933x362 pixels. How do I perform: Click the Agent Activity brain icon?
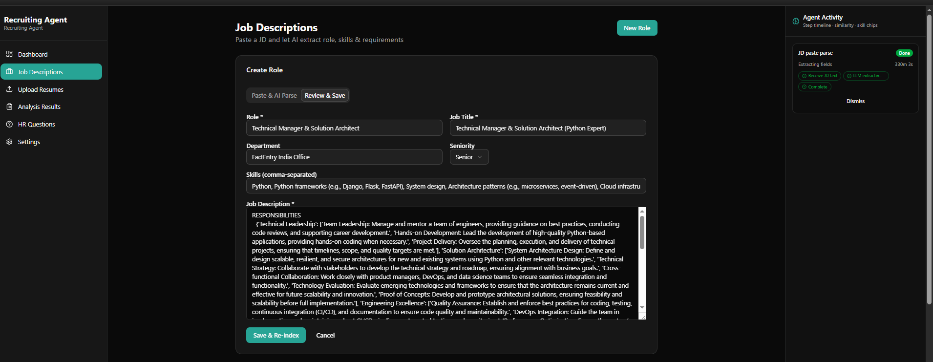tap(796, 21)
